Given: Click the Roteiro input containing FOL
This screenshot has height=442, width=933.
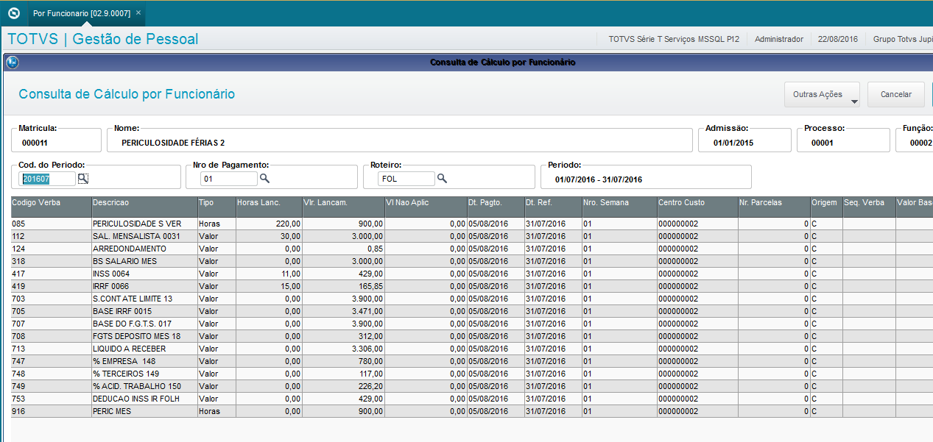Looking at the screenshot, I should (406, 179).
